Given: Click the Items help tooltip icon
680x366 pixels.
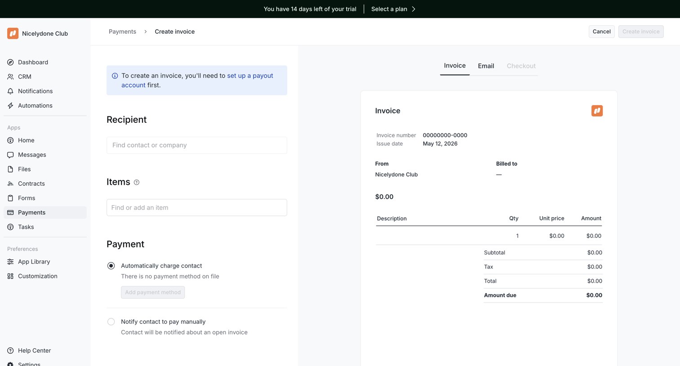Looking at the screenshot, I should pos(137,182).
